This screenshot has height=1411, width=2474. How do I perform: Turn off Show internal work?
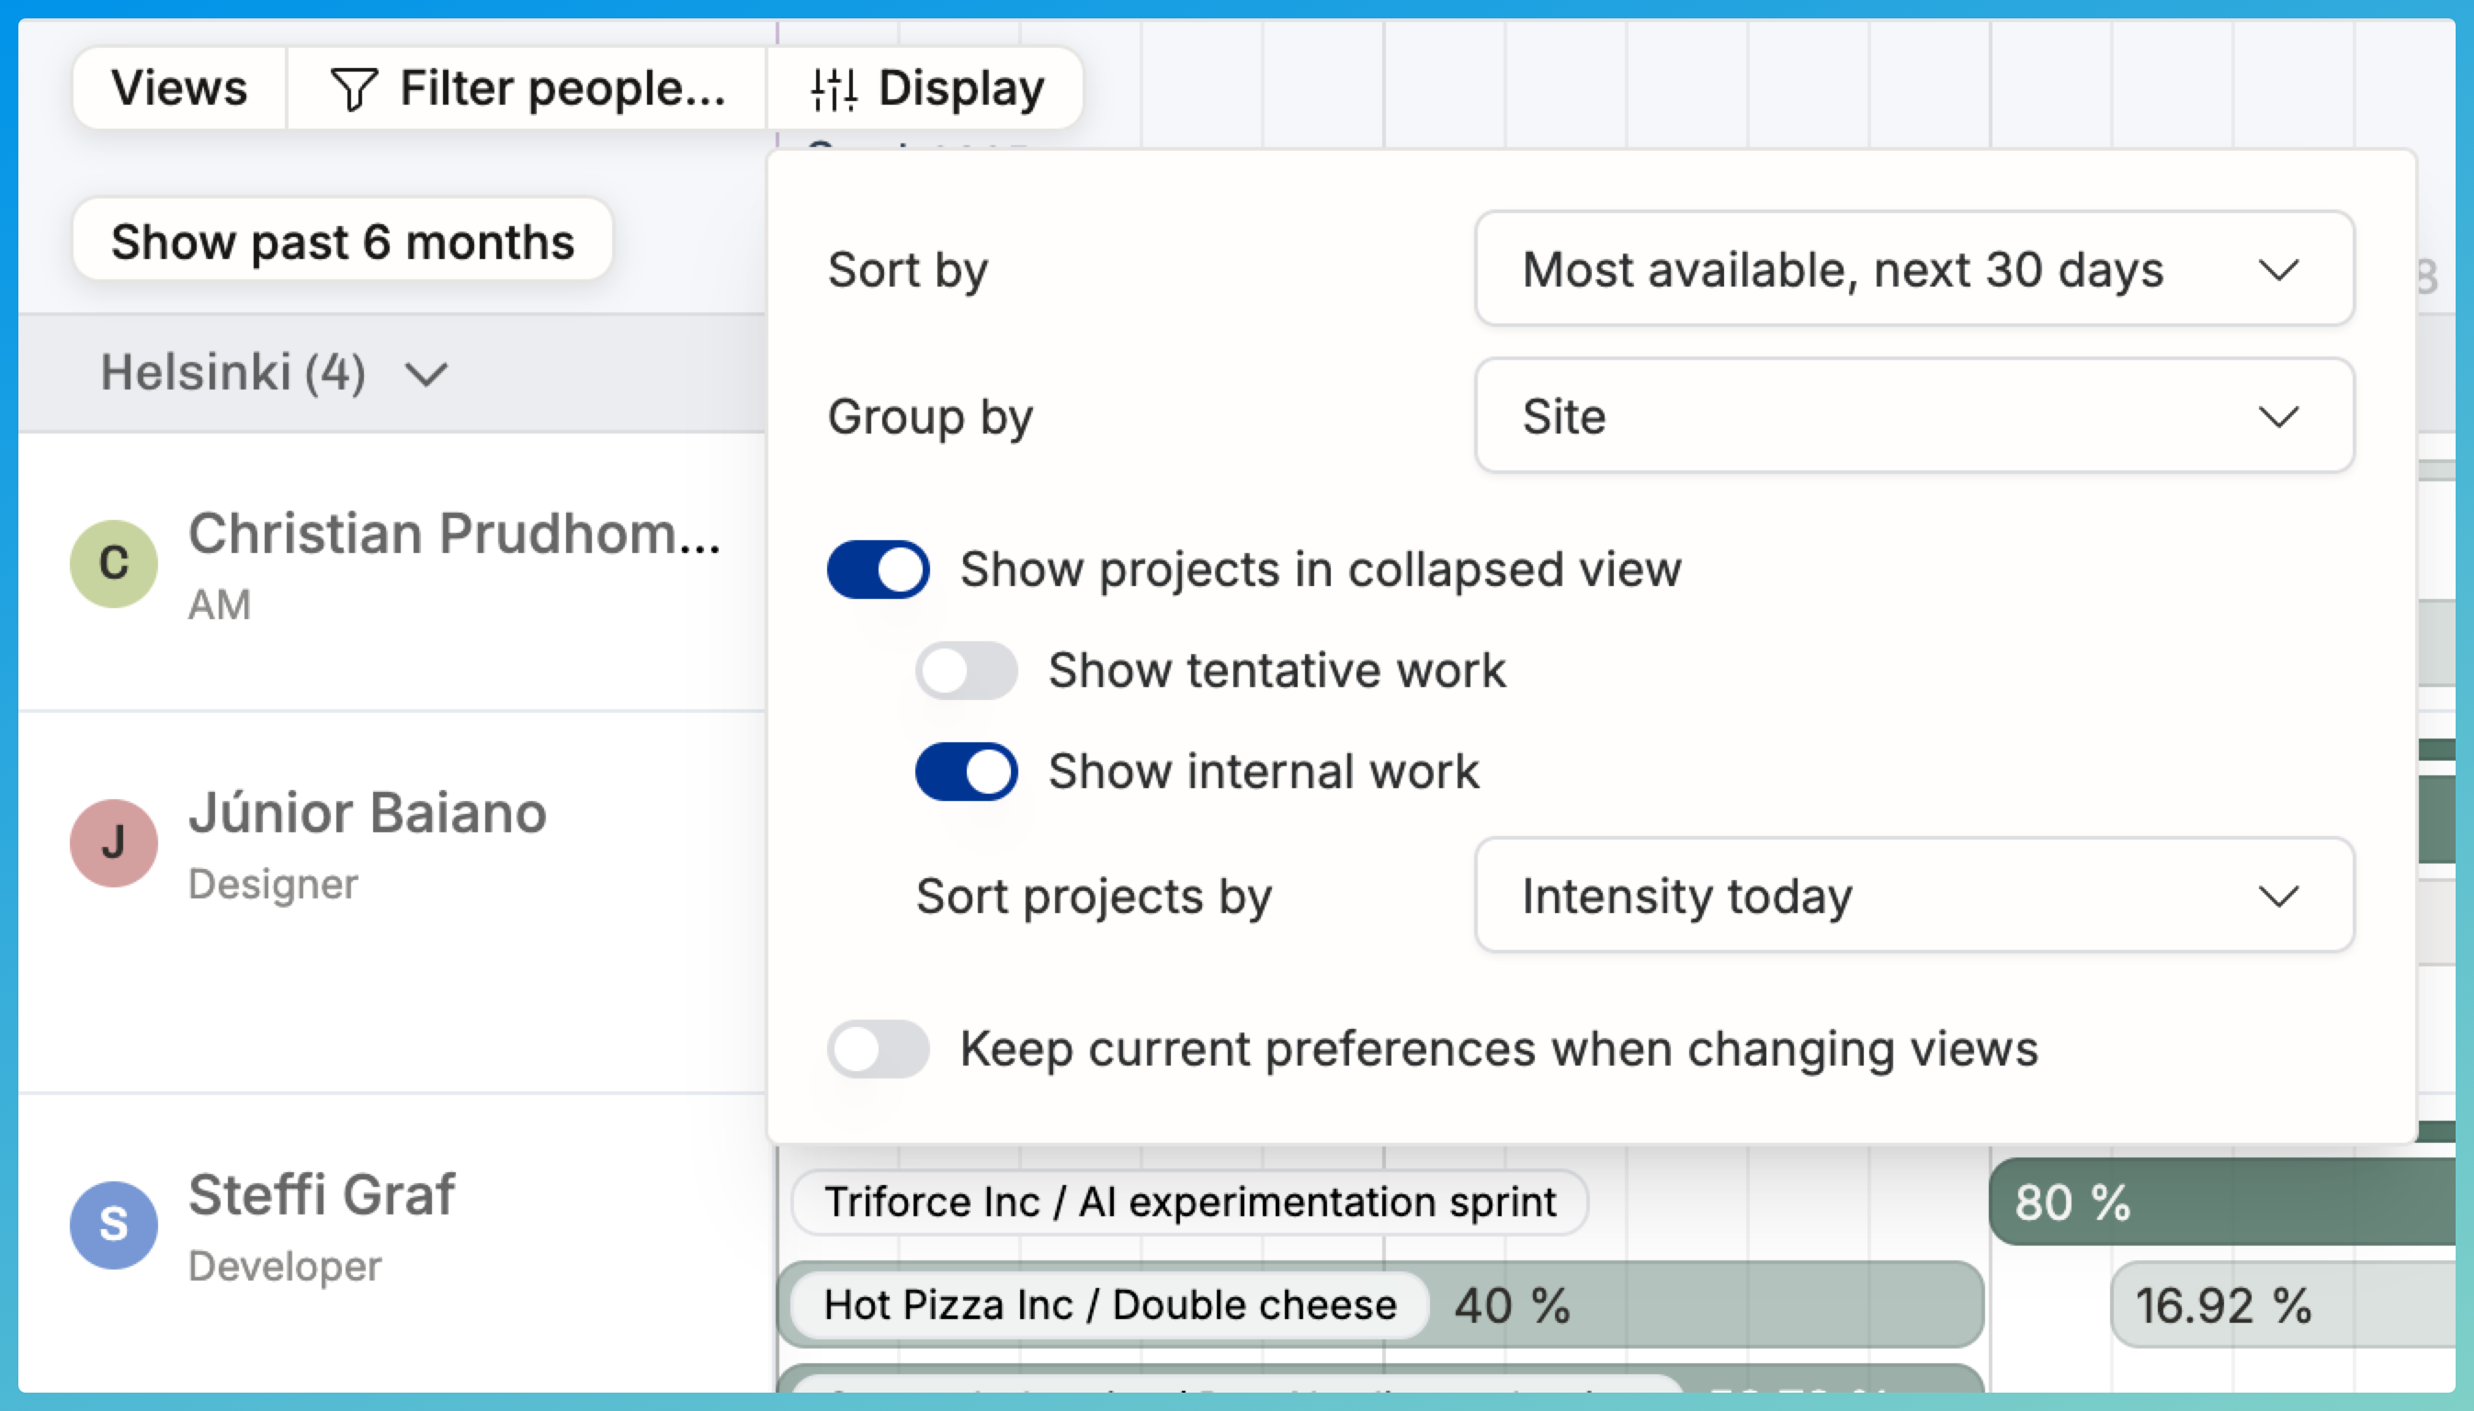click(x=967, y=772)
